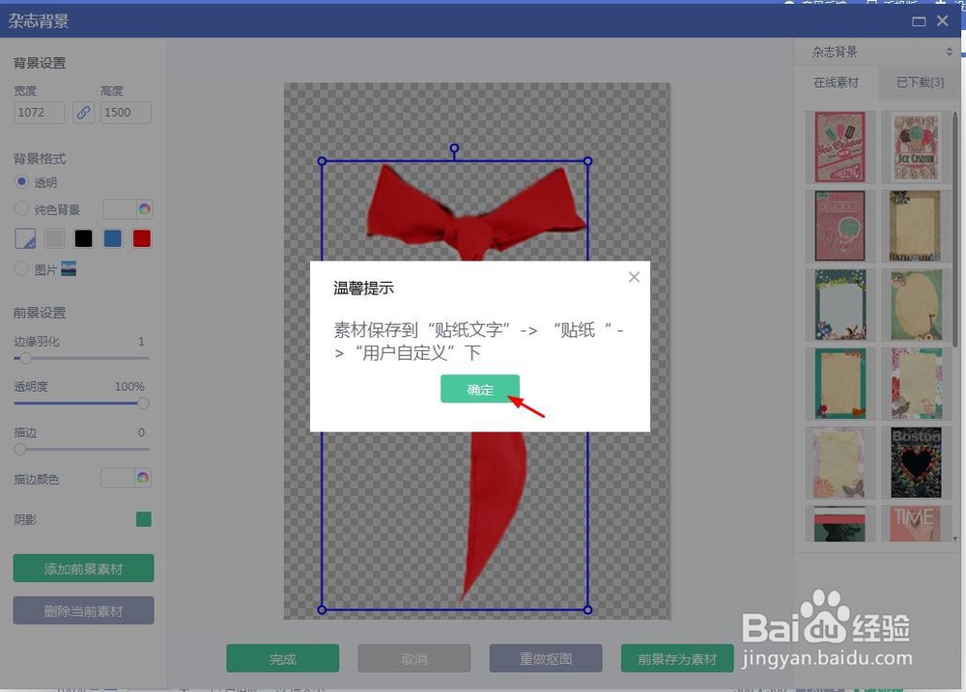Click the 重做抠图 button
This screenshot has height=692, width=966.
tap(546, 659)
